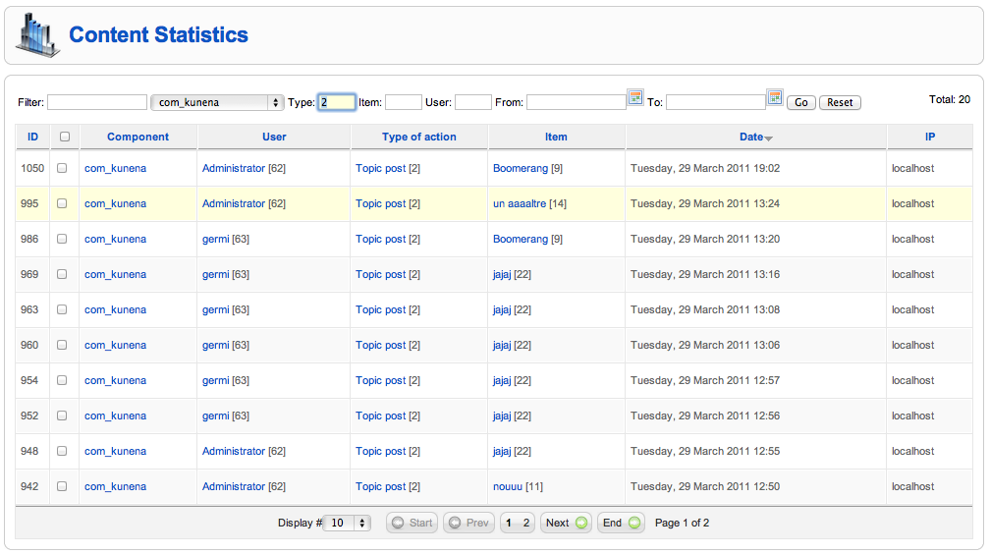Open the 'un aaaaltre' item link

[x=520, y=203]
